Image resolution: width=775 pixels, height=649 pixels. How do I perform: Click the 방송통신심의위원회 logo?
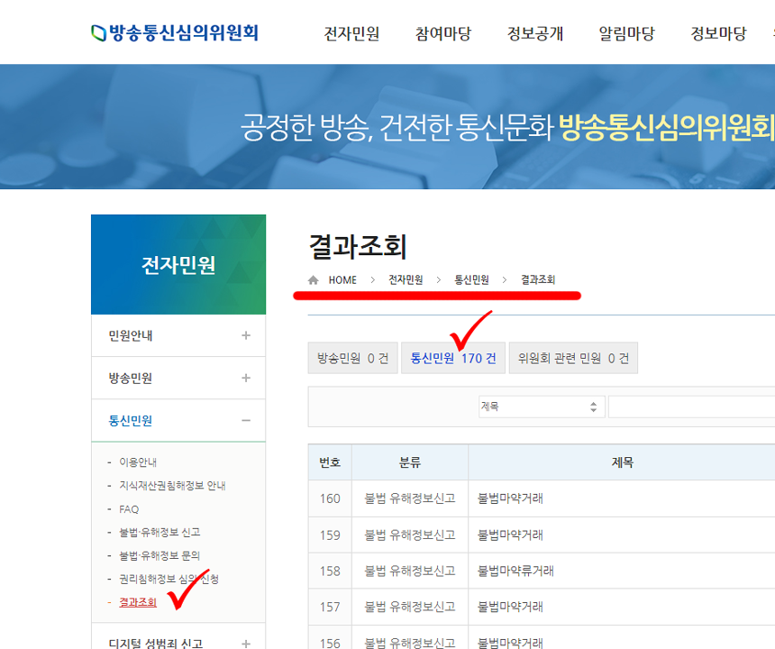[175, 33]
